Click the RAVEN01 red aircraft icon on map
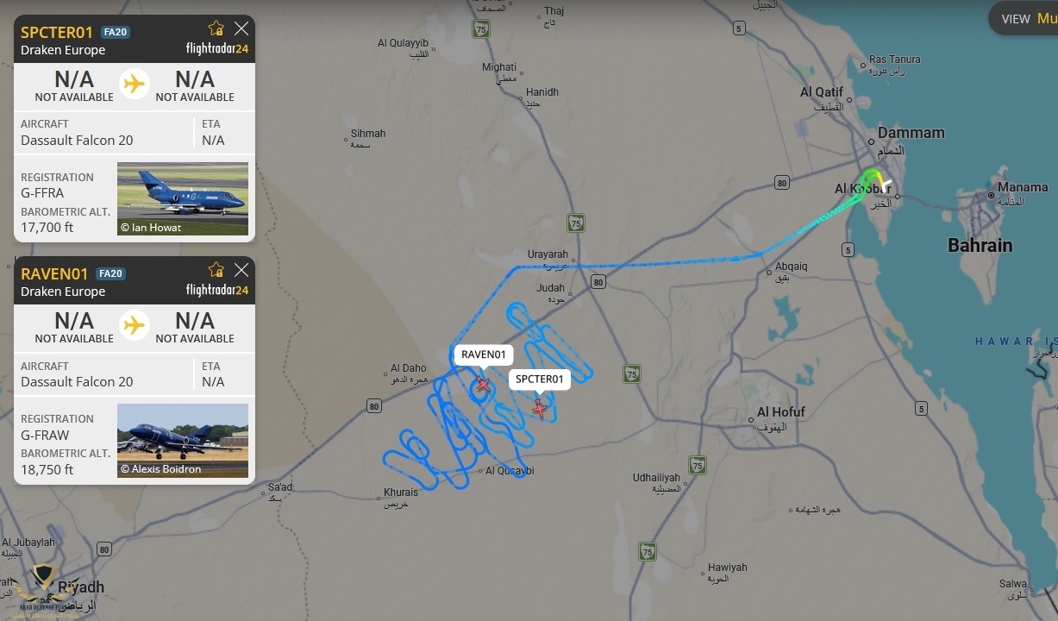Screen dimensions: 1058x621 coord(484,384)
